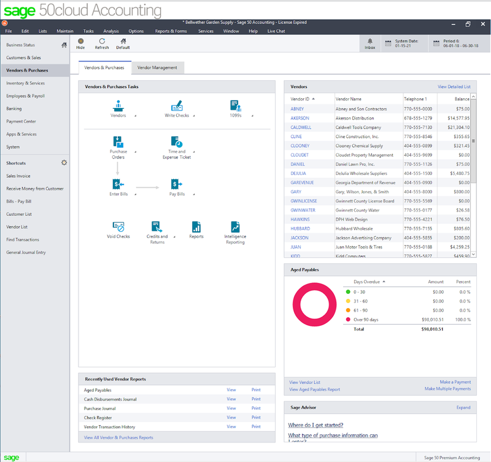The width and height of the screenshot is (491, 462).
Task: Open the Purchase Orders icon
Action: coord(118,142)
